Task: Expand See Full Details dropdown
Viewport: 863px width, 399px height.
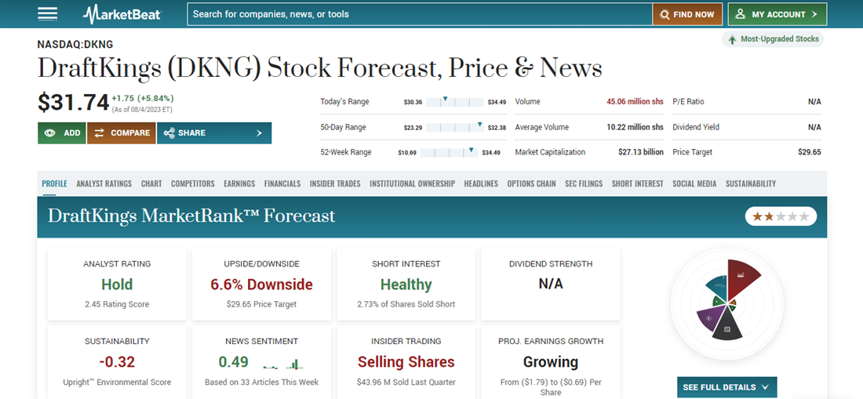Action: [x=726, y=387]
